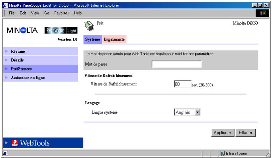Screen dimensions: 272x158
Task: Click the 'Version 1.0' text
Action: [x=67, y=39]
